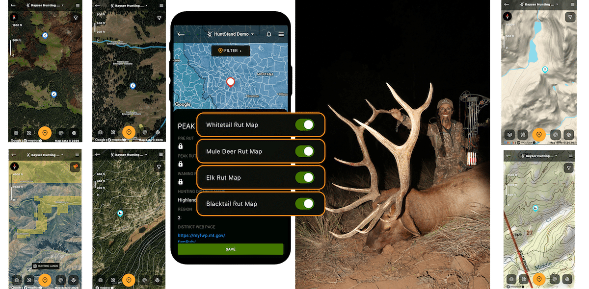Viewport: 589px width, 289px height.
Task: Open the tools icon on the section 27 topo map
Action: click(x=524, y=279)
